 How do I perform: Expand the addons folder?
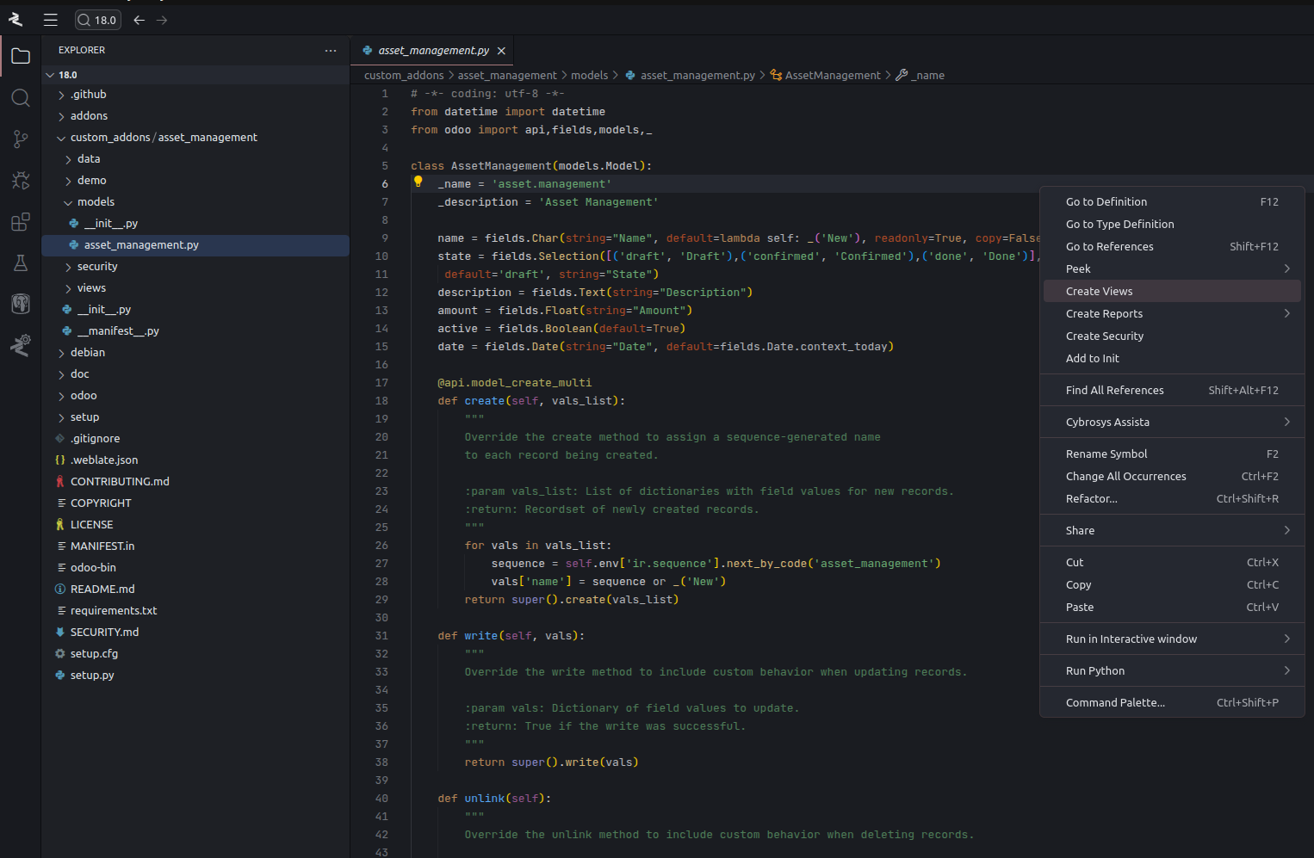tap(89, 116)
